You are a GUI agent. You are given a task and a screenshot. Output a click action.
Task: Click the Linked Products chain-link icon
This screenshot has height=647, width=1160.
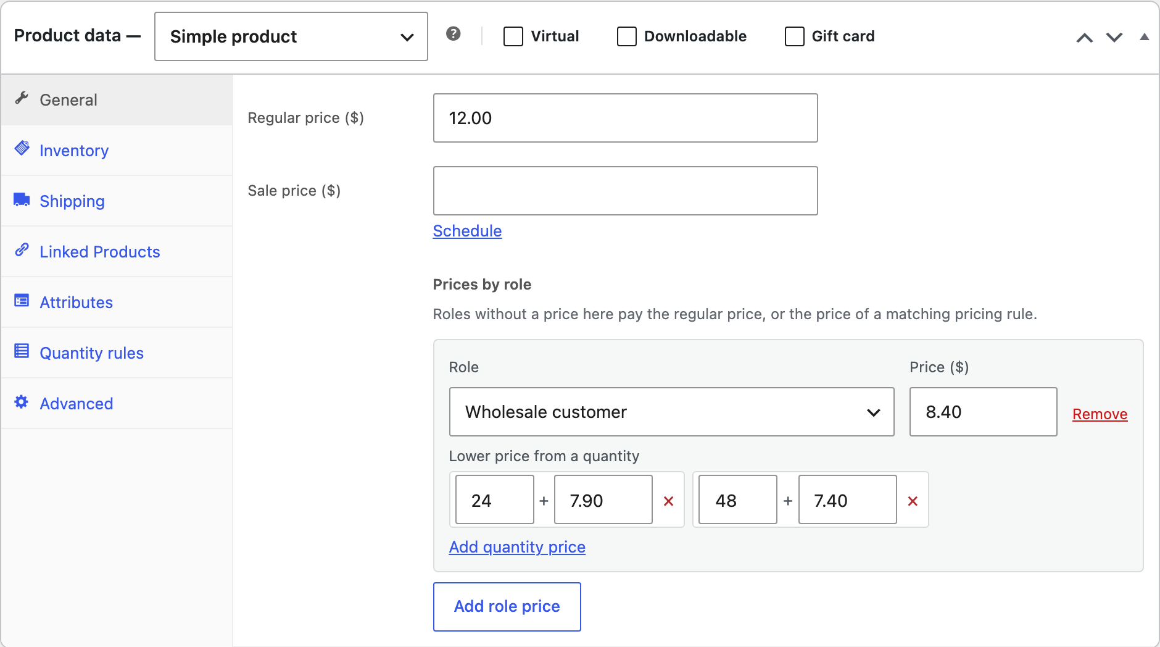22,249
